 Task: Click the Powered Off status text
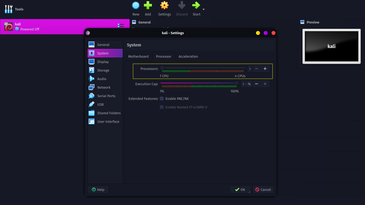click(30, 29)
